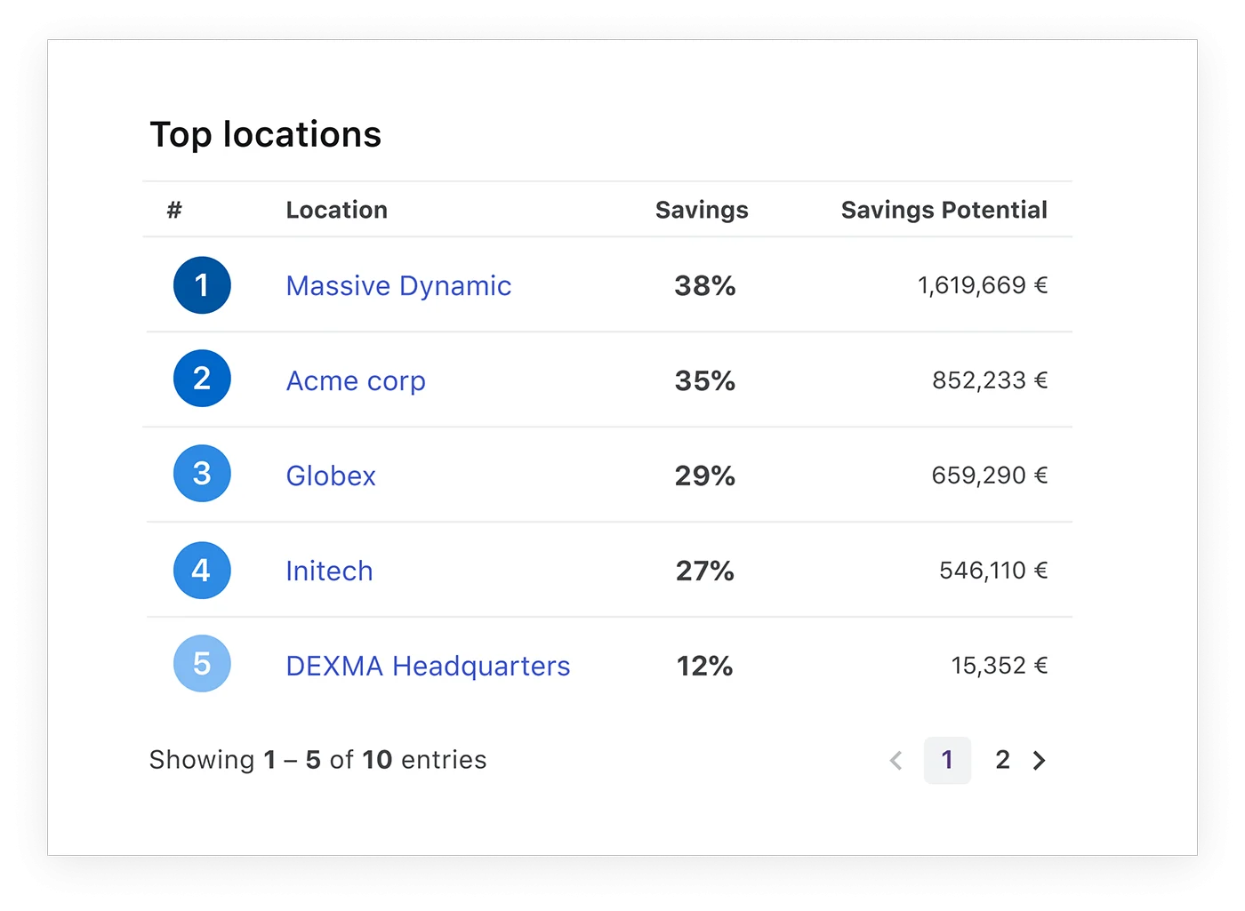Select page 1 in pagination
The image size is (1245, 911).
(947, 761)
